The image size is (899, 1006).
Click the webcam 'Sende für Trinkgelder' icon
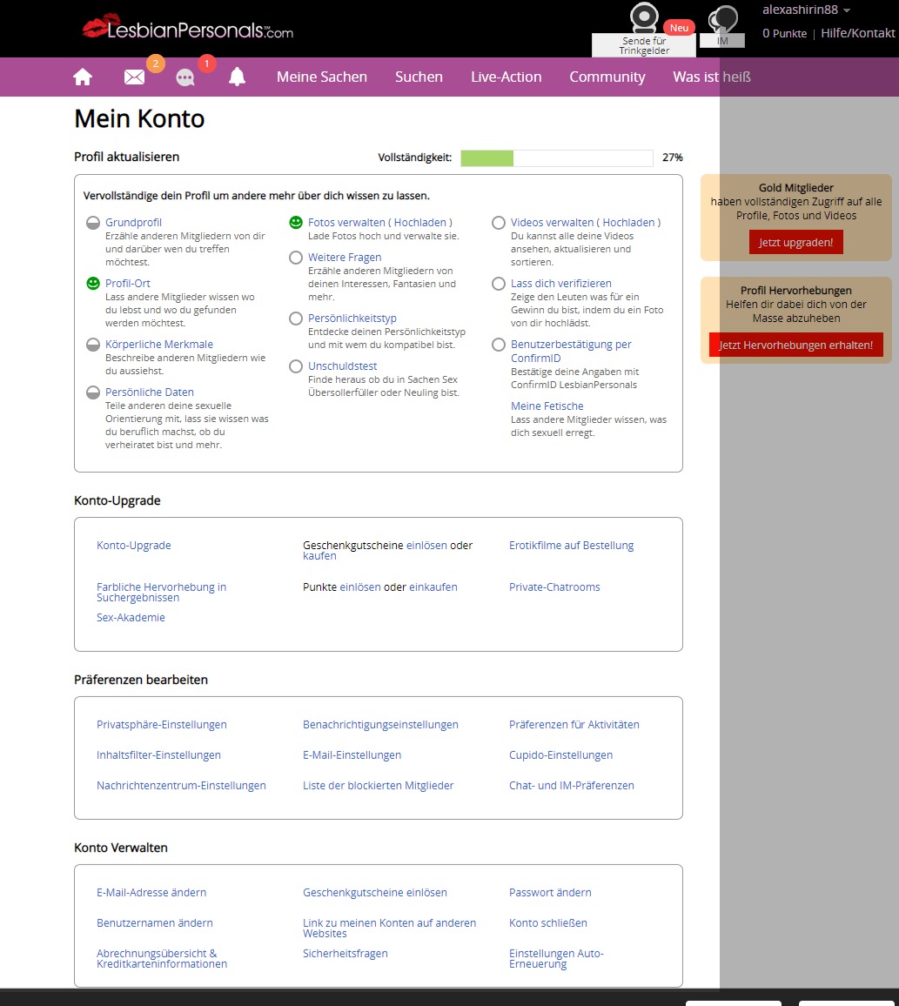click(x=644, y=17)
